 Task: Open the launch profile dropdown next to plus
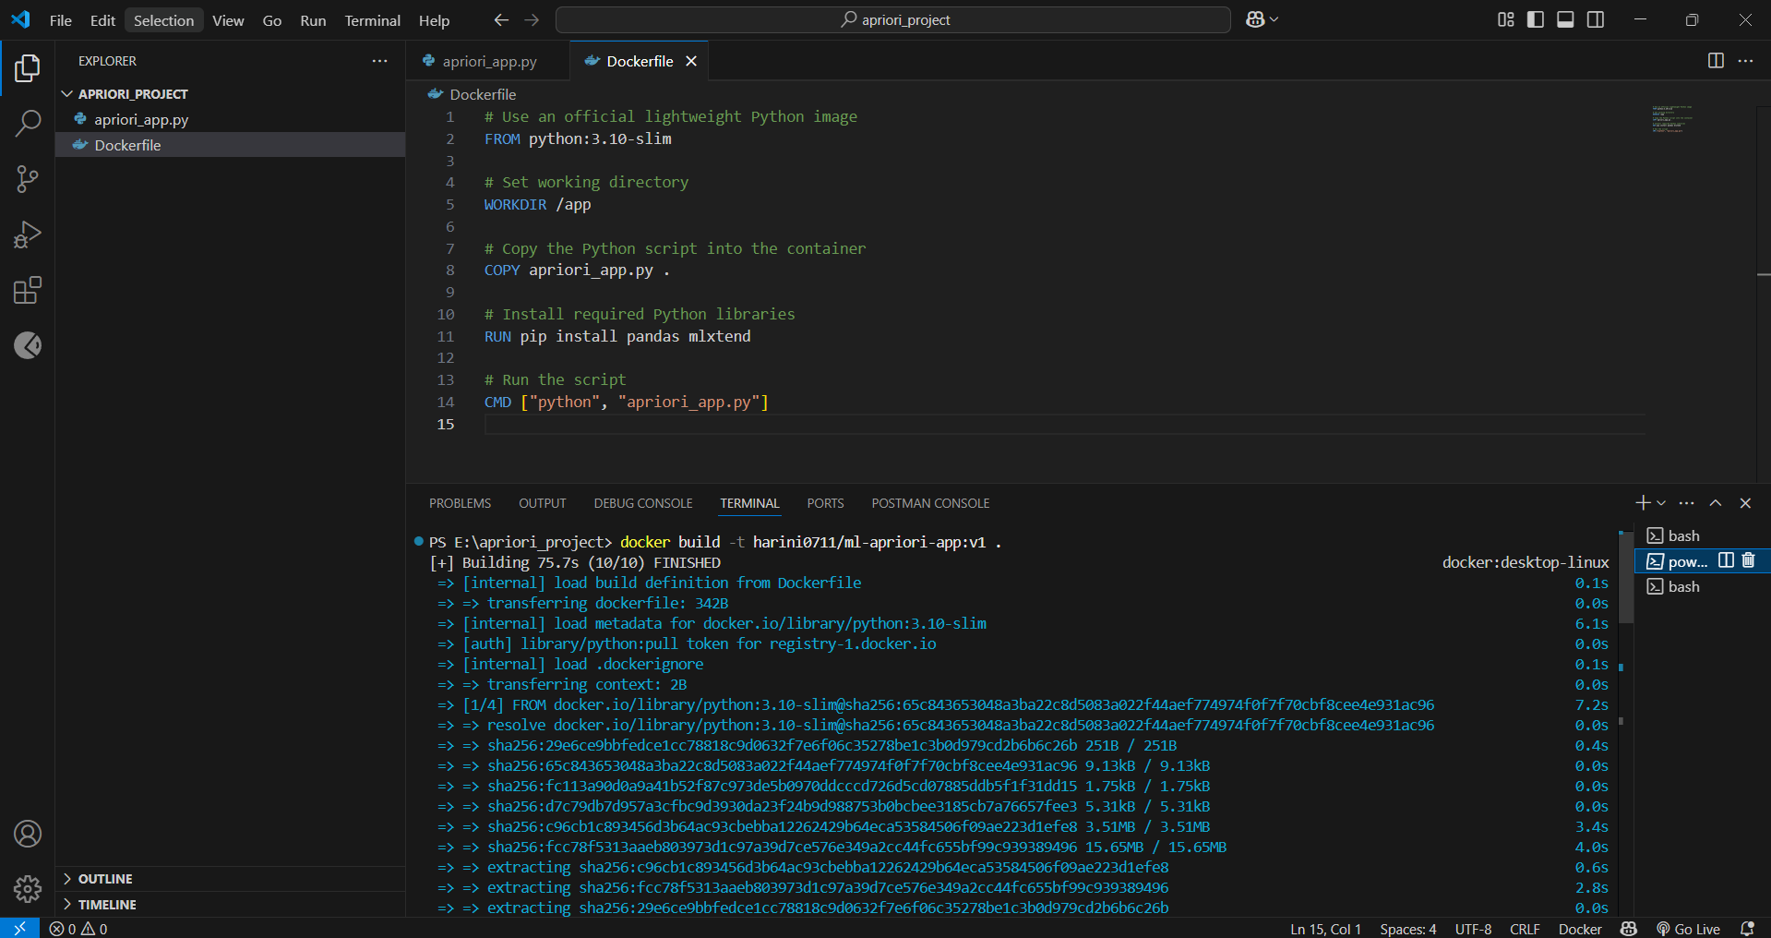tap(1661, 502)
